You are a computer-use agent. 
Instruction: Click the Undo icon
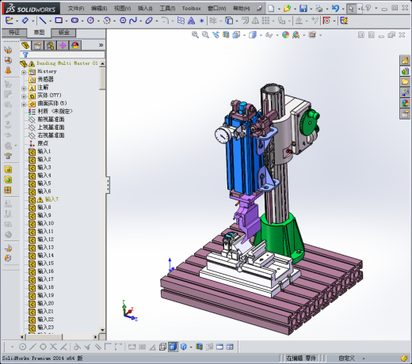[335, 9]
